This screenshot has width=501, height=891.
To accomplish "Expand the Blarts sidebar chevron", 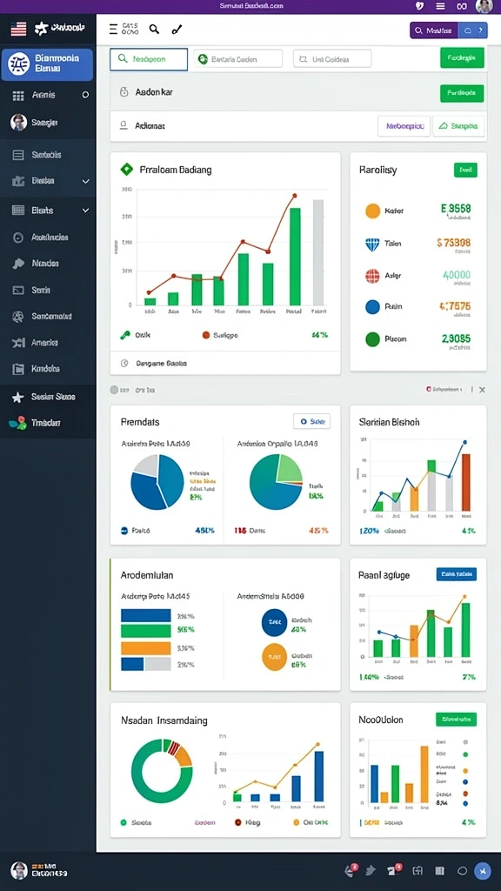I will pos(86,211).
